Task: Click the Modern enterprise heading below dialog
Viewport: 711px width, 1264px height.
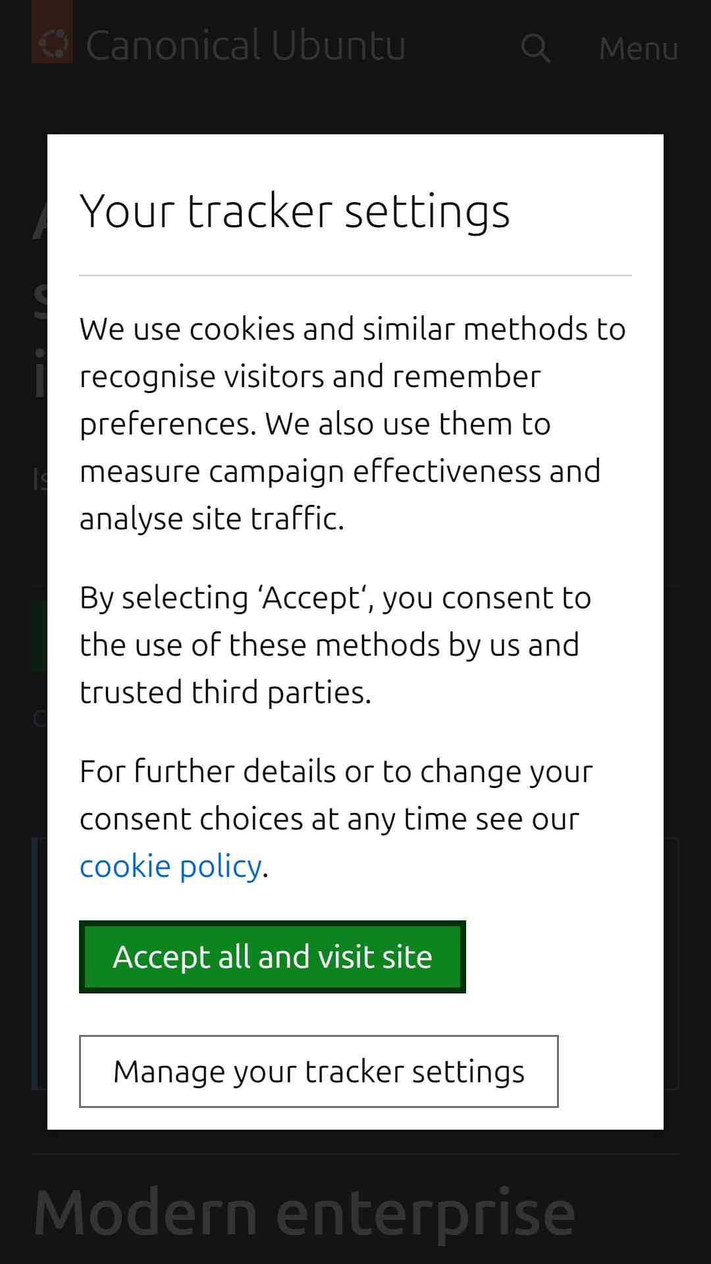Action: tap(304, 1213)
